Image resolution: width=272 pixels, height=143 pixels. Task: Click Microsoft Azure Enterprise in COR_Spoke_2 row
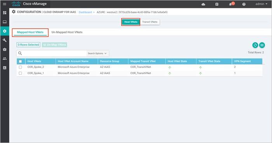pos(73,67)
